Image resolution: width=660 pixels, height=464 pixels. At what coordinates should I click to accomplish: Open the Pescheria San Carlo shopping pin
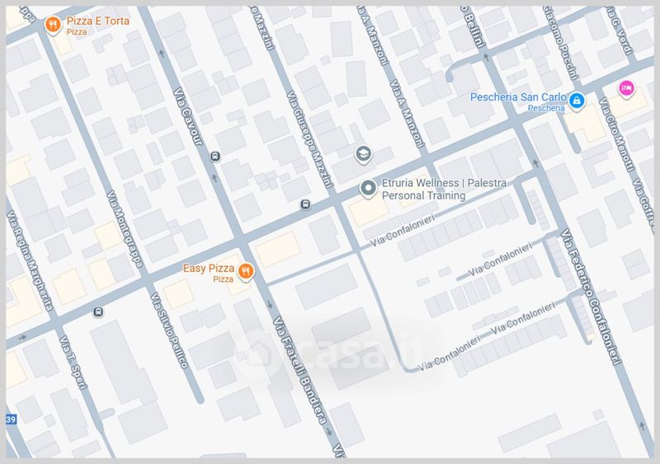(x=577, y=101)
